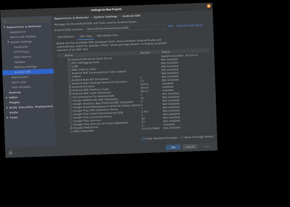This screenshot has height=207, width=290.
Task: Open the SDK Update Sites tab
Action: [107, 35]
